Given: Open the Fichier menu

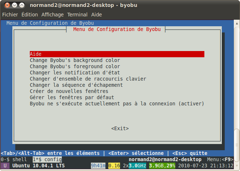Looking at the screenshot, I should click(10, 15).
